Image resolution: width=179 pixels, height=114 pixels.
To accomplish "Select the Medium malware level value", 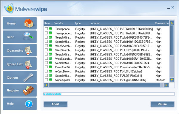I will (160, 80).
